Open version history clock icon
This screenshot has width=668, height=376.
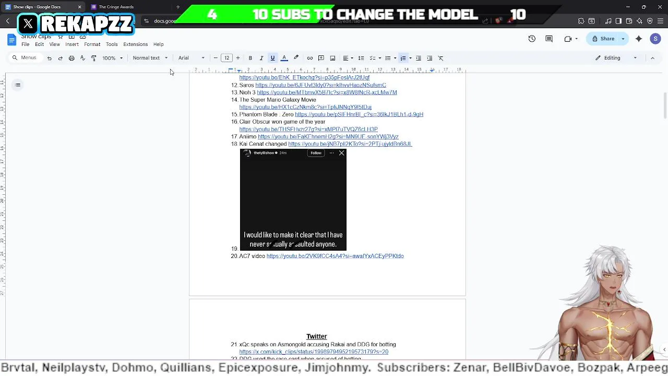pos(532,39)
